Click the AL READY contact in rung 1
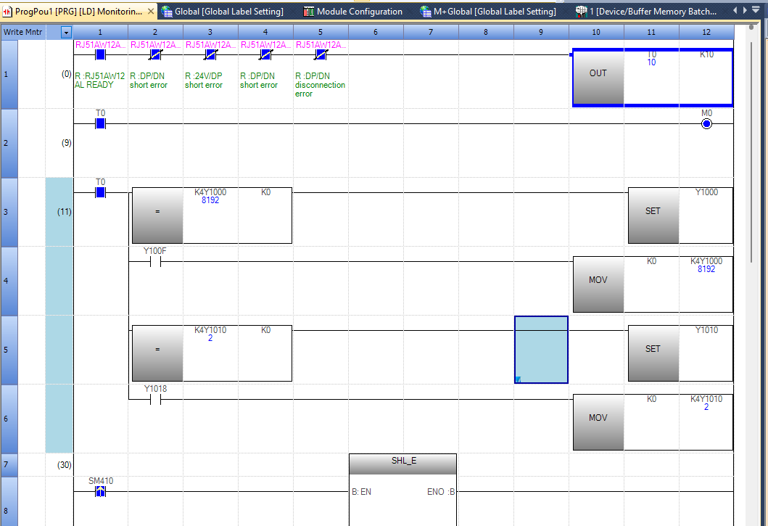768x526 pixels. coord(100,54)
